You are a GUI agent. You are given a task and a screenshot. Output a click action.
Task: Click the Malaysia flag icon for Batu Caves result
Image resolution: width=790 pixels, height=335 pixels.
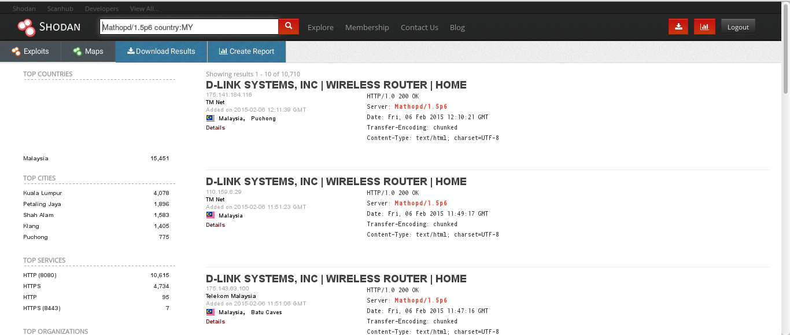point(211,312)
